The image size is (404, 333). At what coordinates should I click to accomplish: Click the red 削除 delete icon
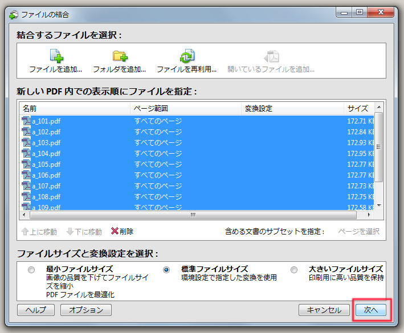pyautogui.click(x=115, y=232)
